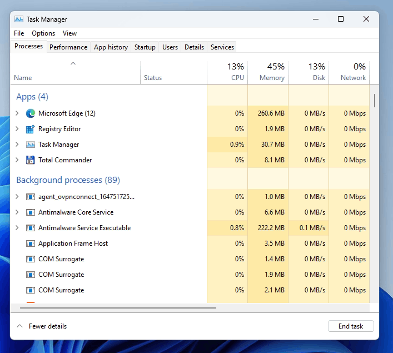Expand the agent_ovpnconnect process
This screenshot has height=353, width=393.
coord(17,197)
